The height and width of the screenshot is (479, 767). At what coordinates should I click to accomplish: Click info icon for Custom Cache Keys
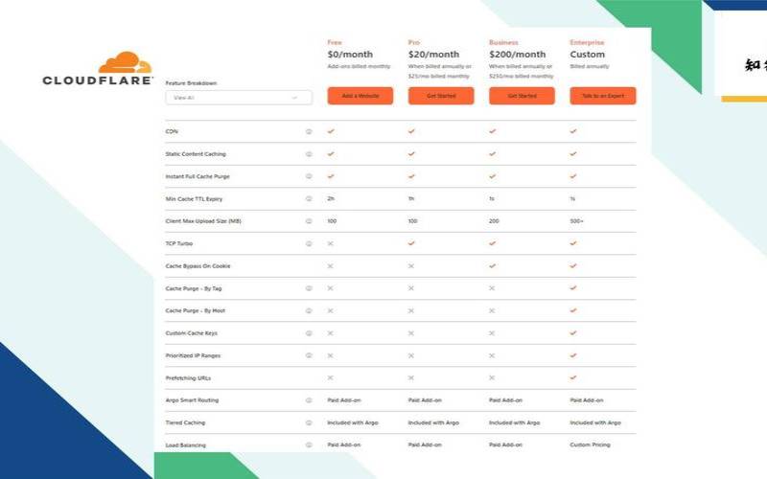(x=309, y=333)
